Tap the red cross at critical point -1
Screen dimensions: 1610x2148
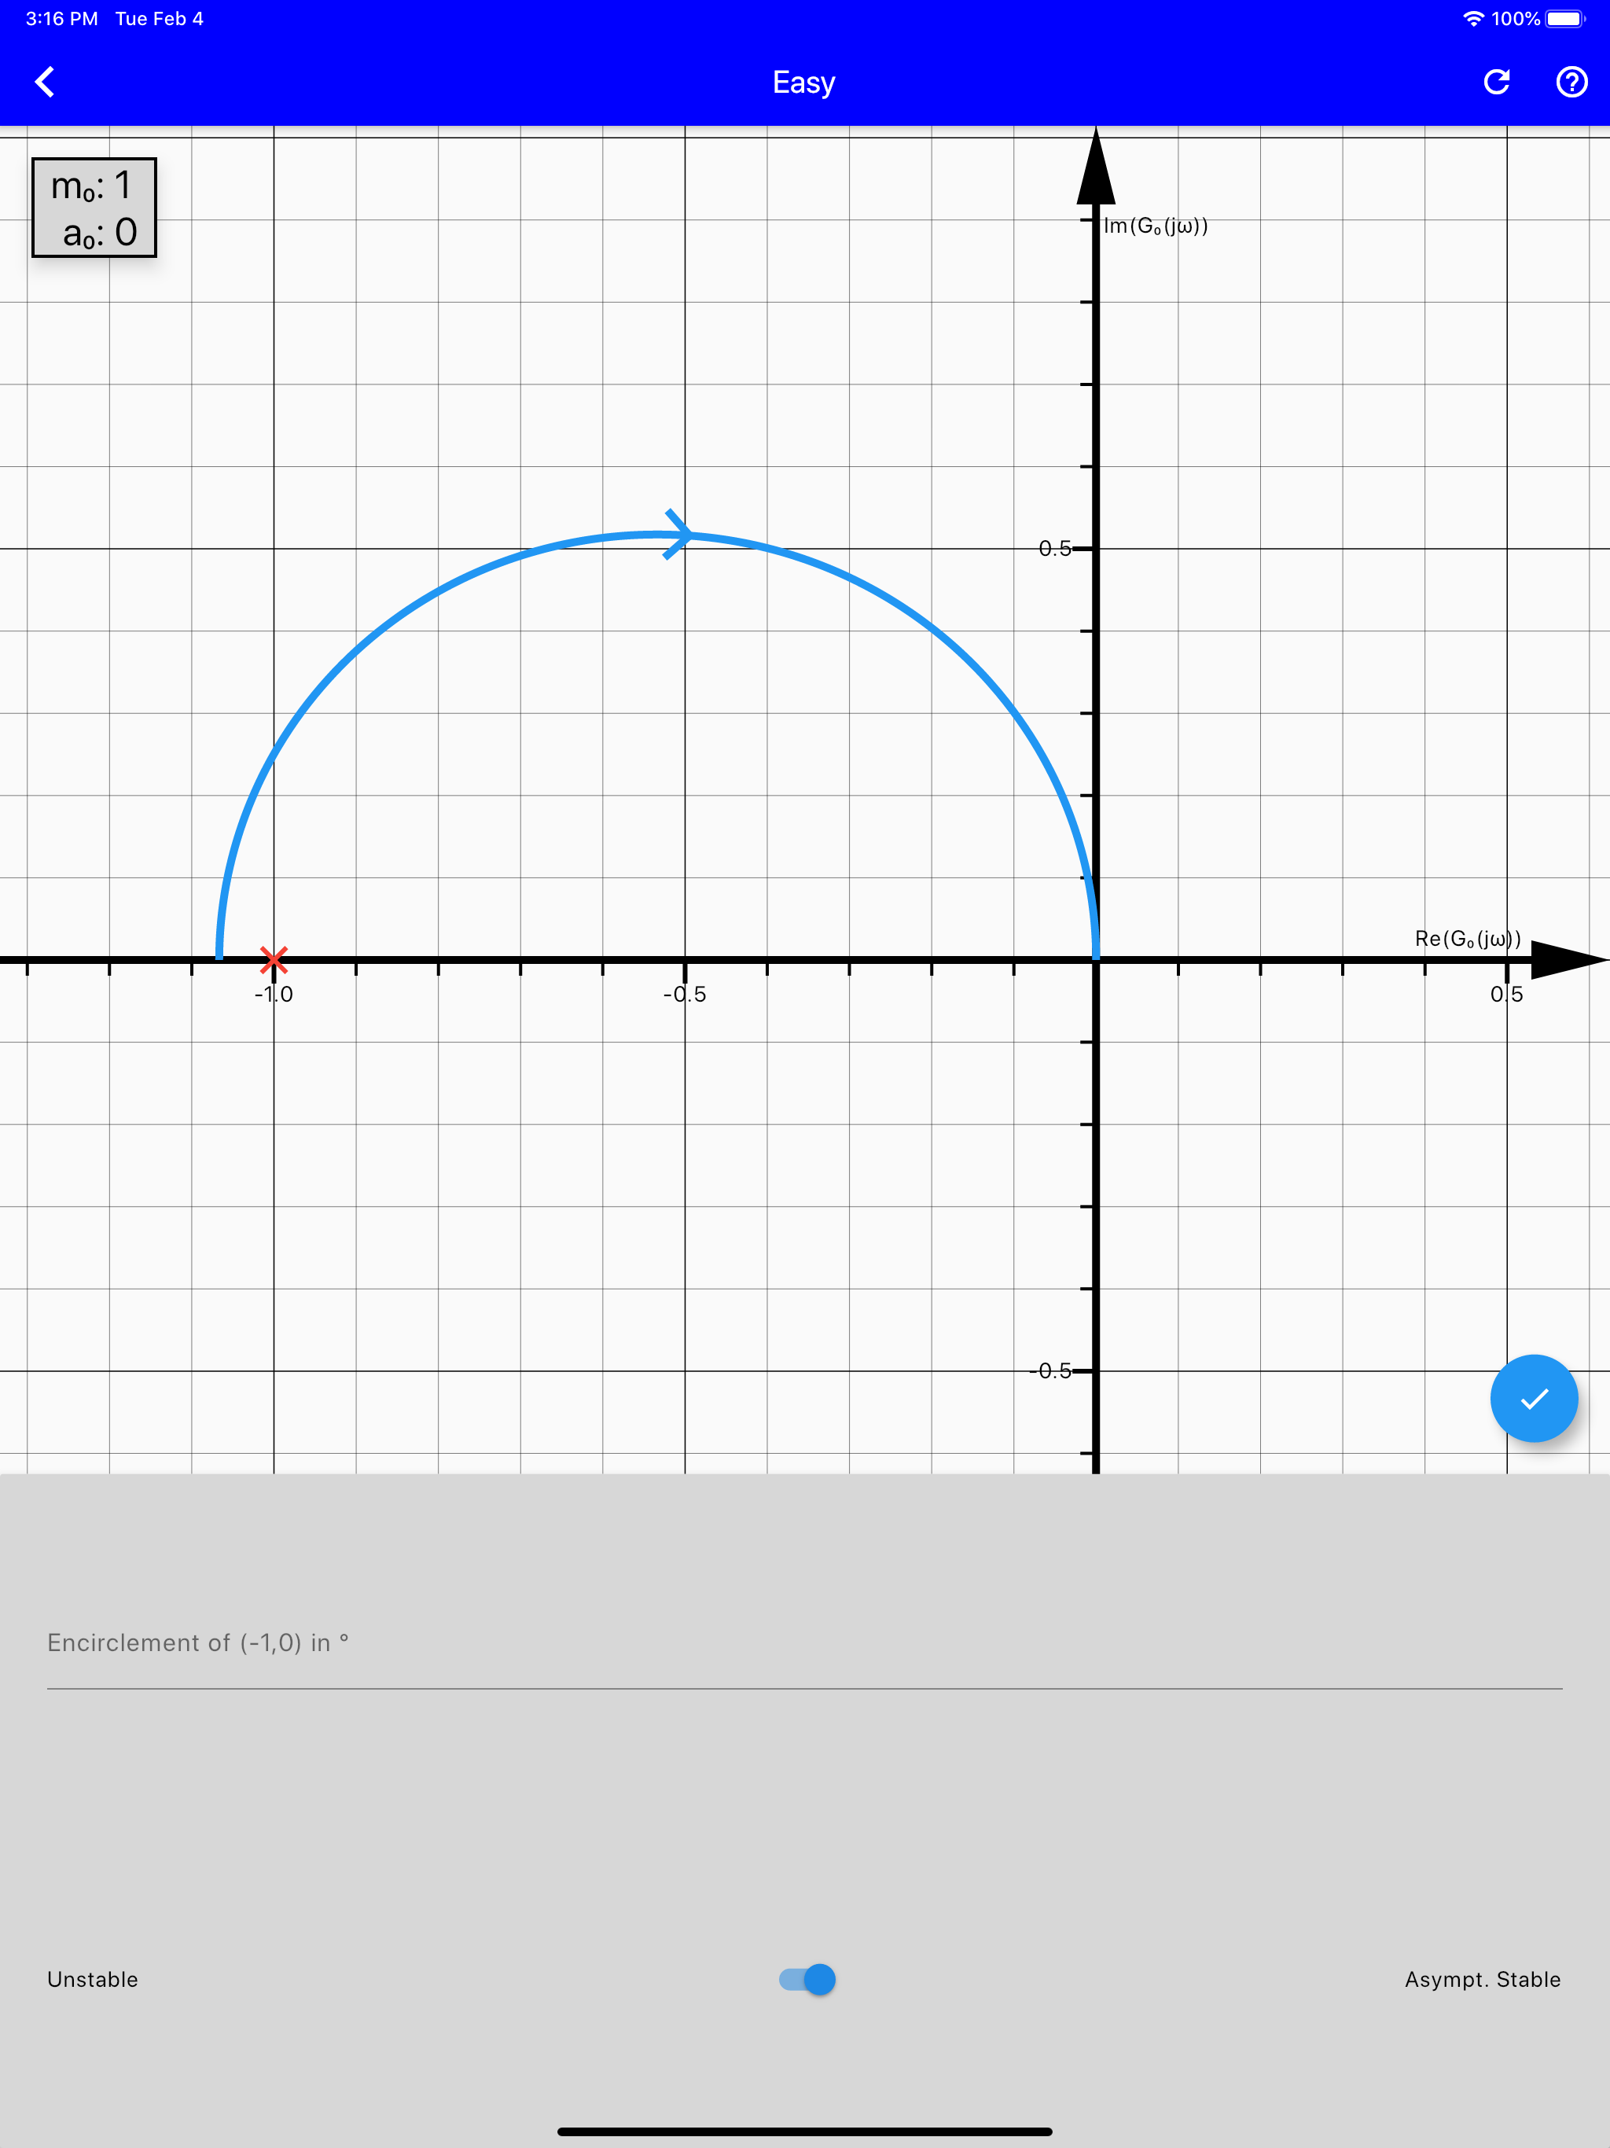pyautogui.click(x=274, y=960)
